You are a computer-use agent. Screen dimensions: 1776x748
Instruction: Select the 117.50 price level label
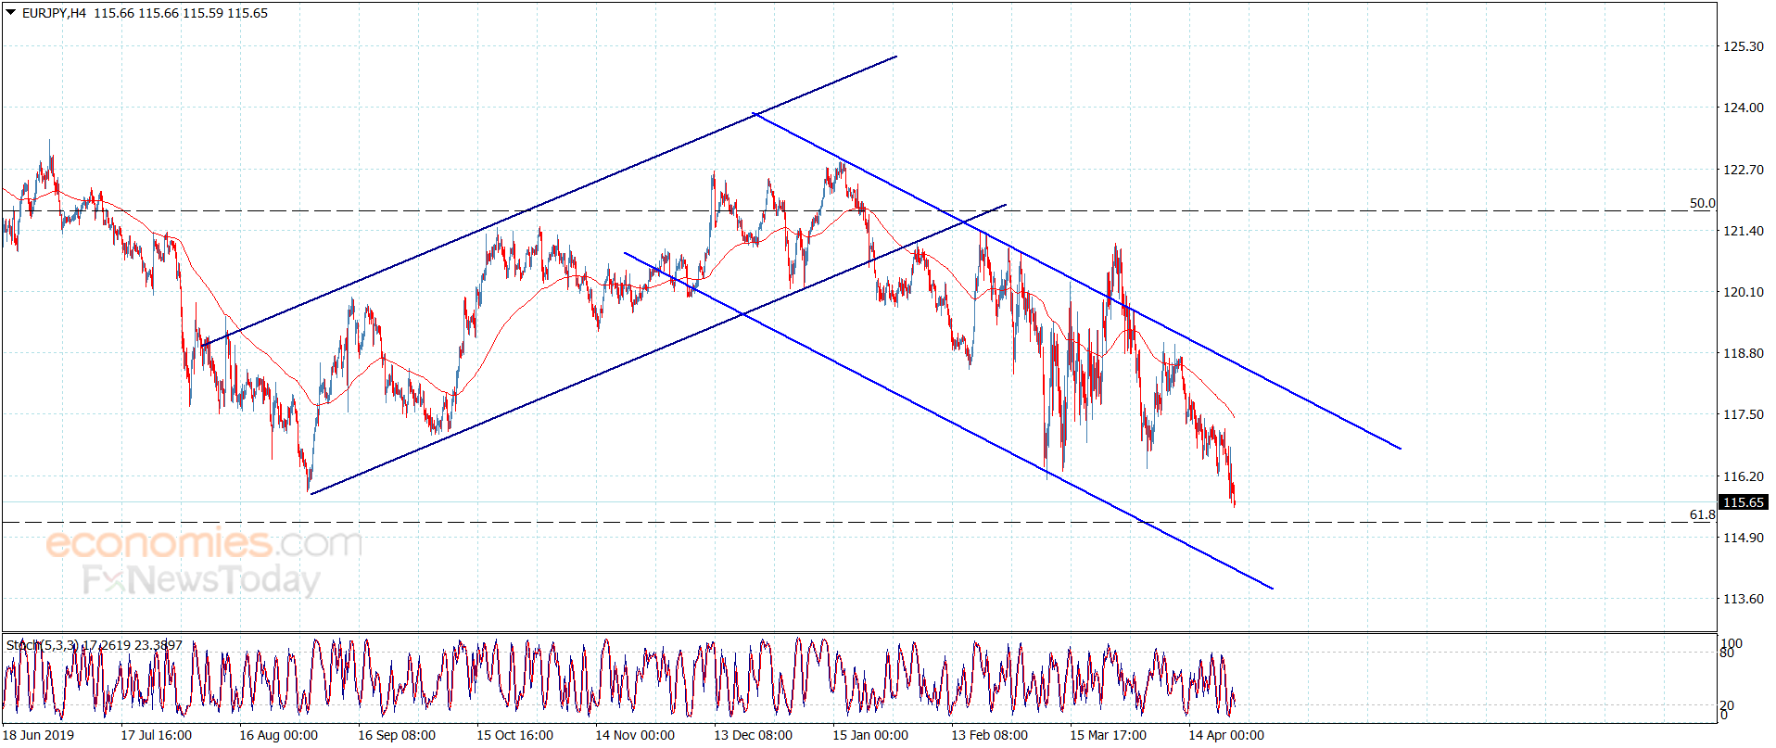[x=1743, y=414]
